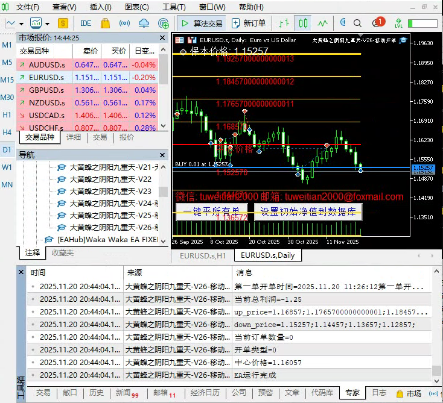Click the 一键平所有单 button
This screenshot has width=443, height=403.
click(x=211, y=211)
